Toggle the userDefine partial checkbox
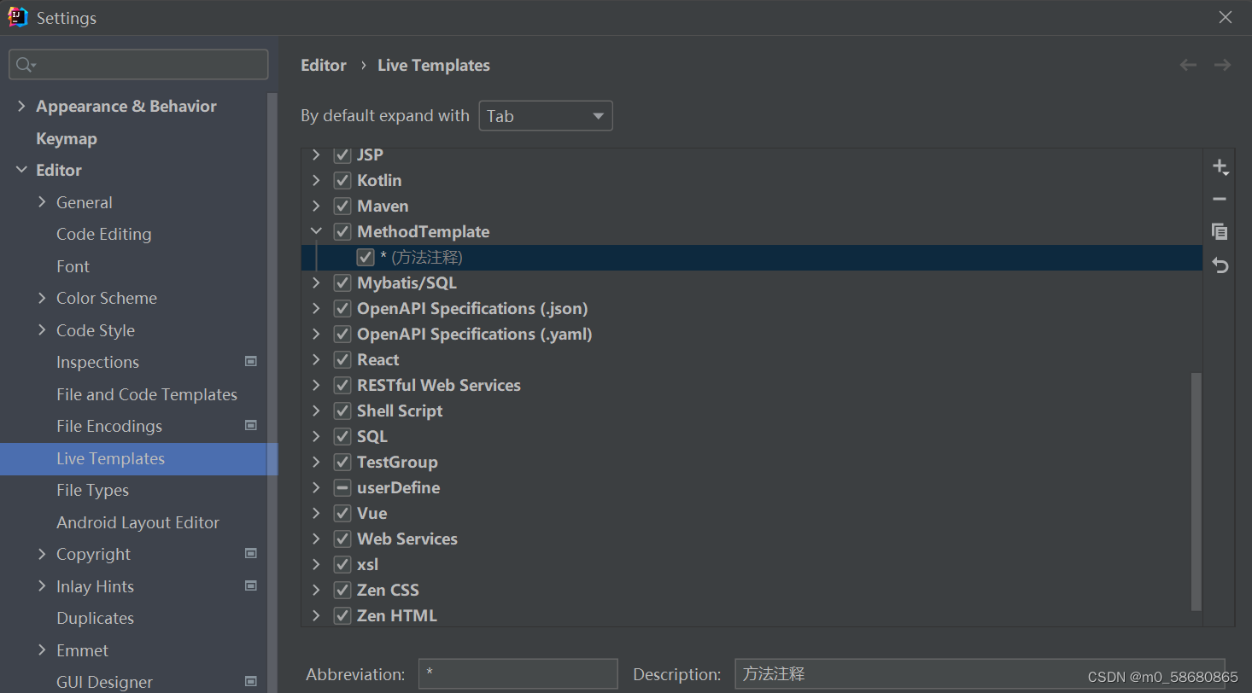Image resolution: width=1252 pixels, height=693 pixels. pyautogui.click(x=342, y=487)
